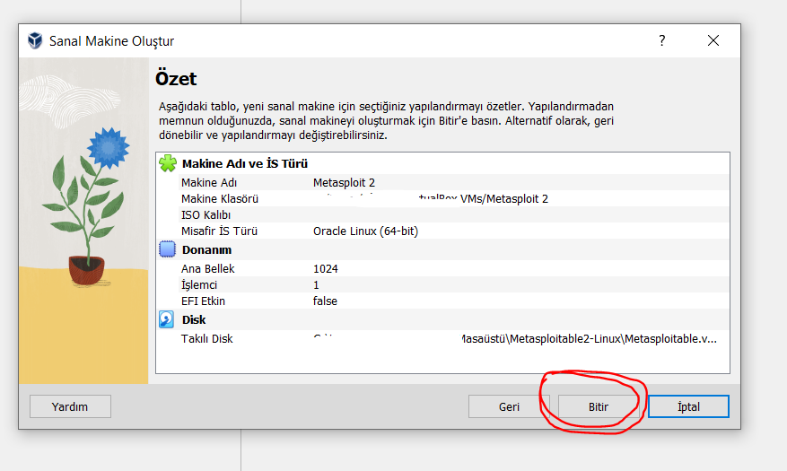The image size is (787, 471).
Task: Open the question mark help in title bar
Action: tap(662, 40)
